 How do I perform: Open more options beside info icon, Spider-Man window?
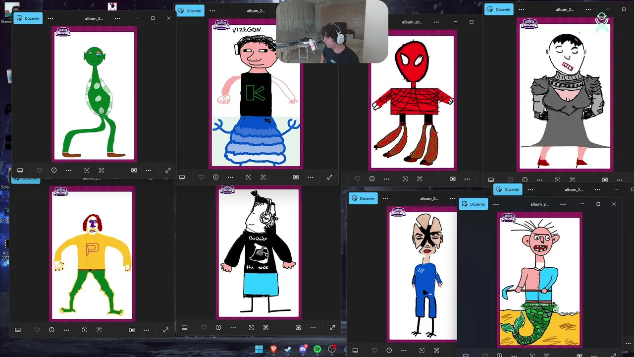386,178
